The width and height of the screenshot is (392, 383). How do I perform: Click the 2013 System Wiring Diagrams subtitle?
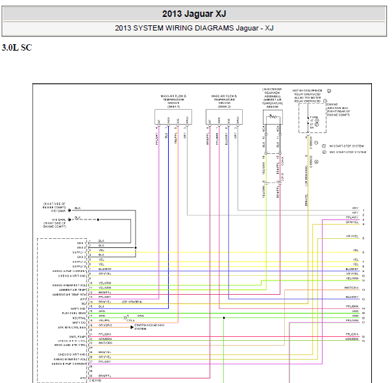(195, 28)
